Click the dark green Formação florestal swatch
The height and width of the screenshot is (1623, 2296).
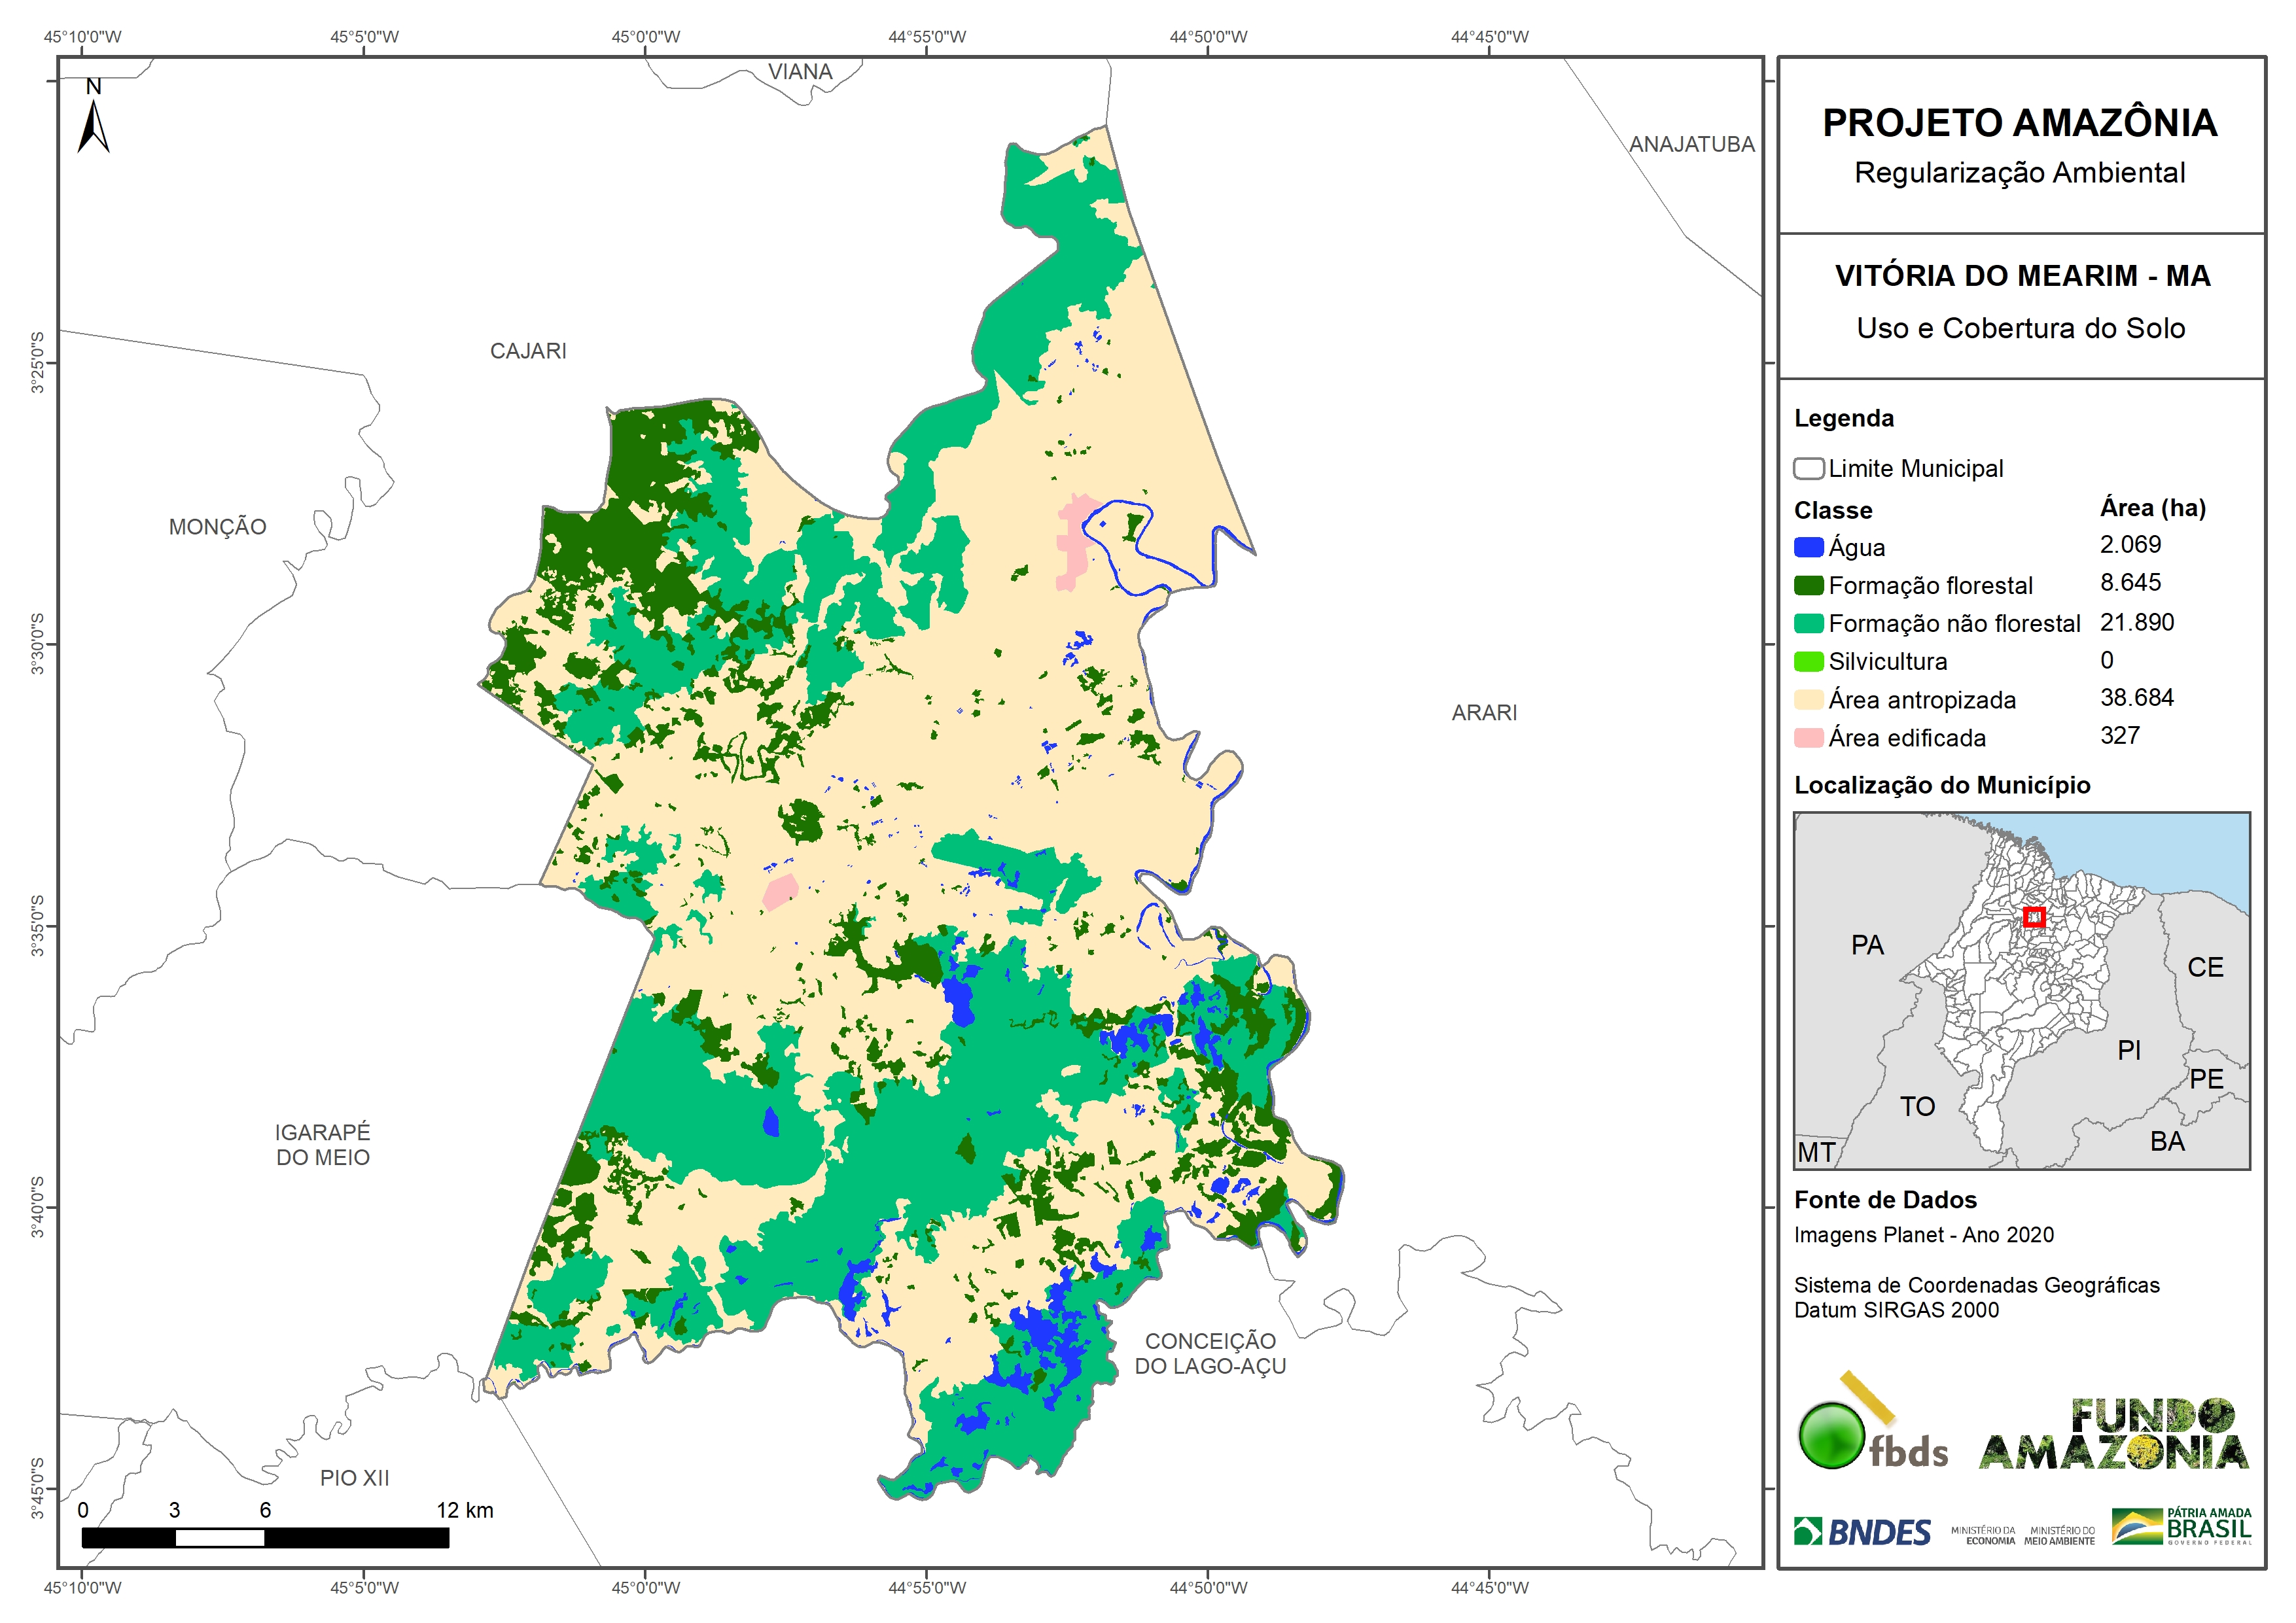(x=1808, y=586)
